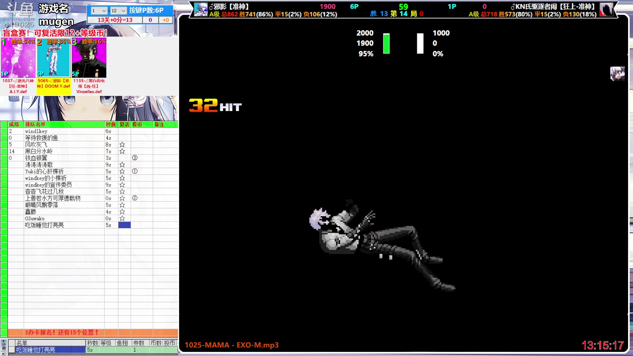633x356 pixels.
Task: Click the 复活 column header
Action: pos(124,124)
